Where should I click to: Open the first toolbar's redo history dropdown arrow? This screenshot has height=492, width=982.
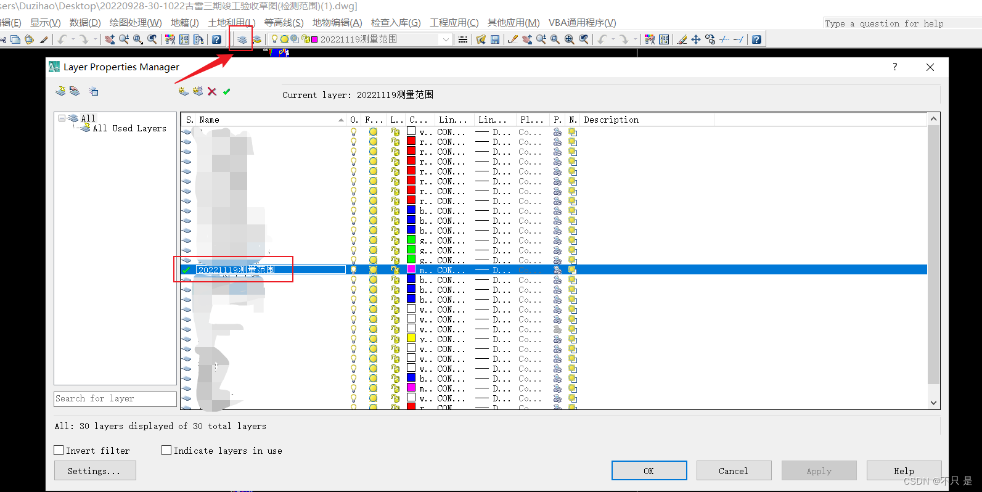pos(95,39)
